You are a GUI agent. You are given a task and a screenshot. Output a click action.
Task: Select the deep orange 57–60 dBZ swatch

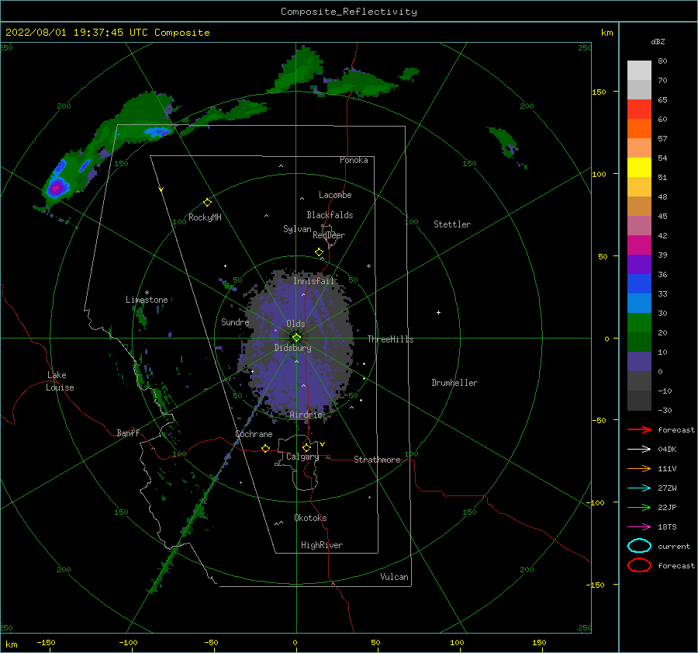coord(639,128)
